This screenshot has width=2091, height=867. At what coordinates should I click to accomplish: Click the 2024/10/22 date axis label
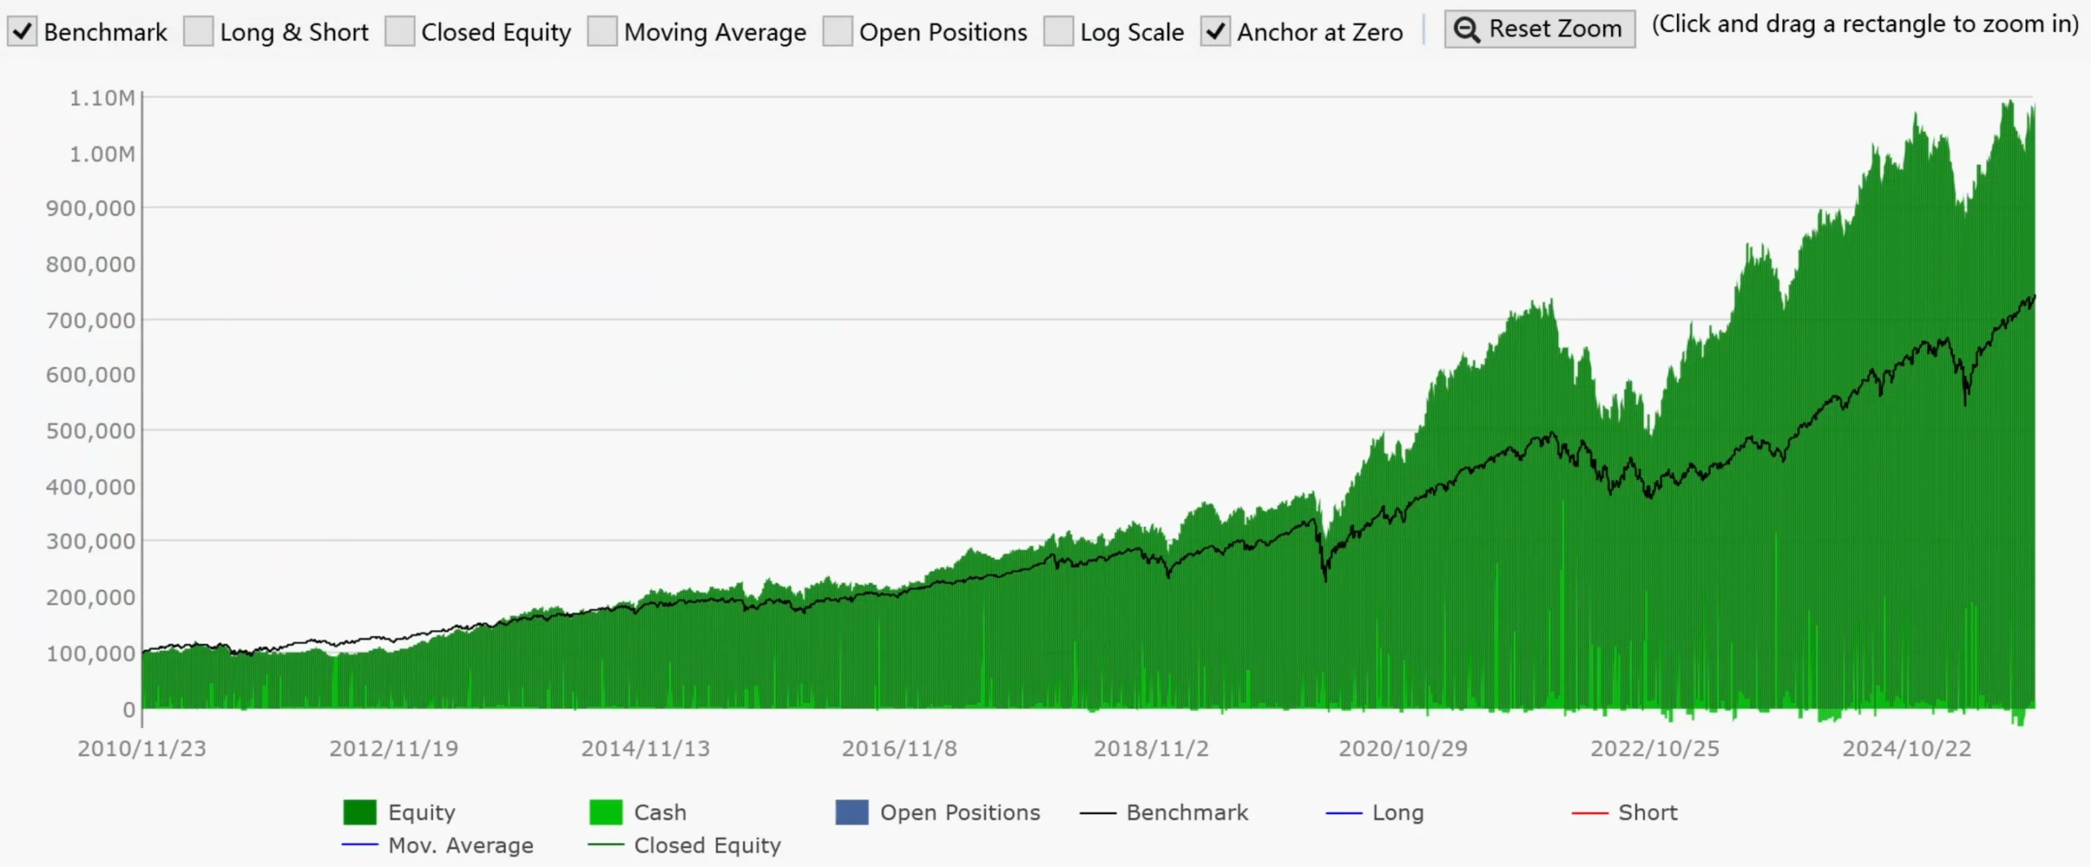(x=1906, y=749)
